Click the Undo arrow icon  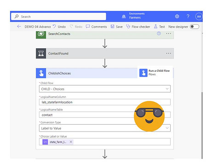[54, 26]
